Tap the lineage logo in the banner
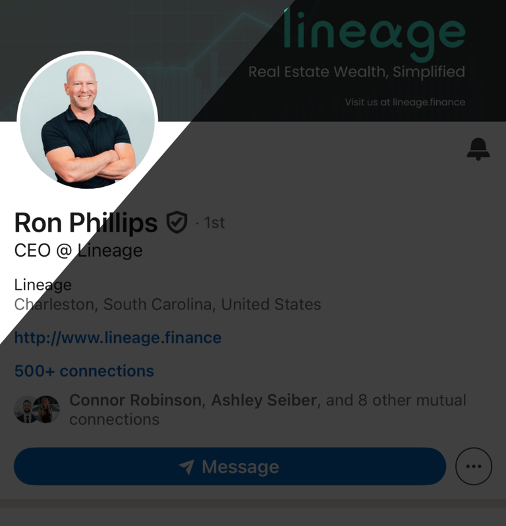 [x=374, y=36]
